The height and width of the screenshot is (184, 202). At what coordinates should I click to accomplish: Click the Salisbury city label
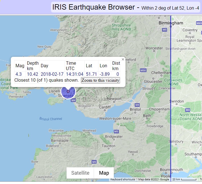point(176,141)
